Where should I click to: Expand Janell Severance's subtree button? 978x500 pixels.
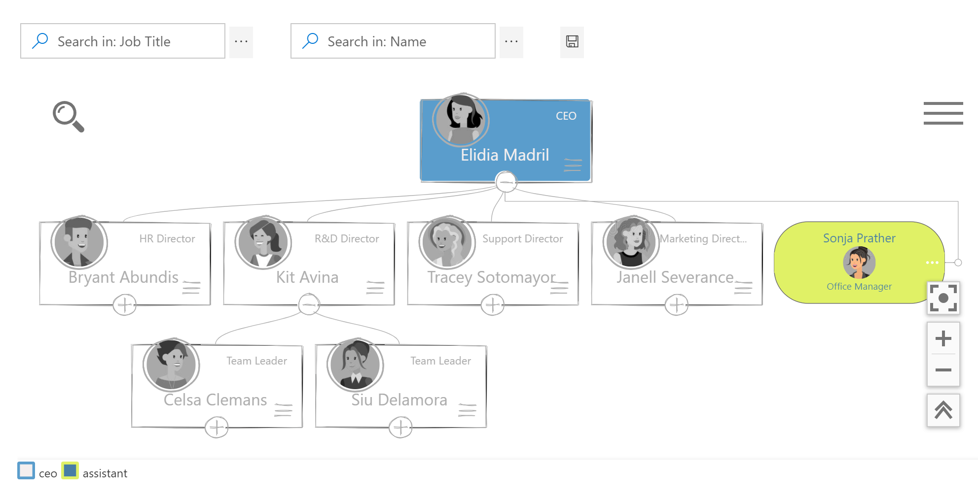tap(676, 304)
